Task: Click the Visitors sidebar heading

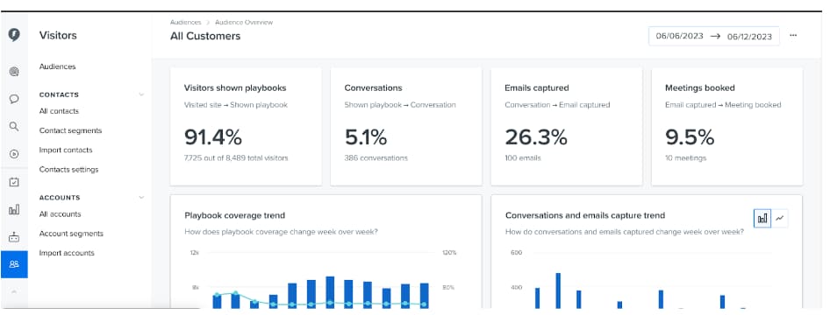Action: [58, 35]
